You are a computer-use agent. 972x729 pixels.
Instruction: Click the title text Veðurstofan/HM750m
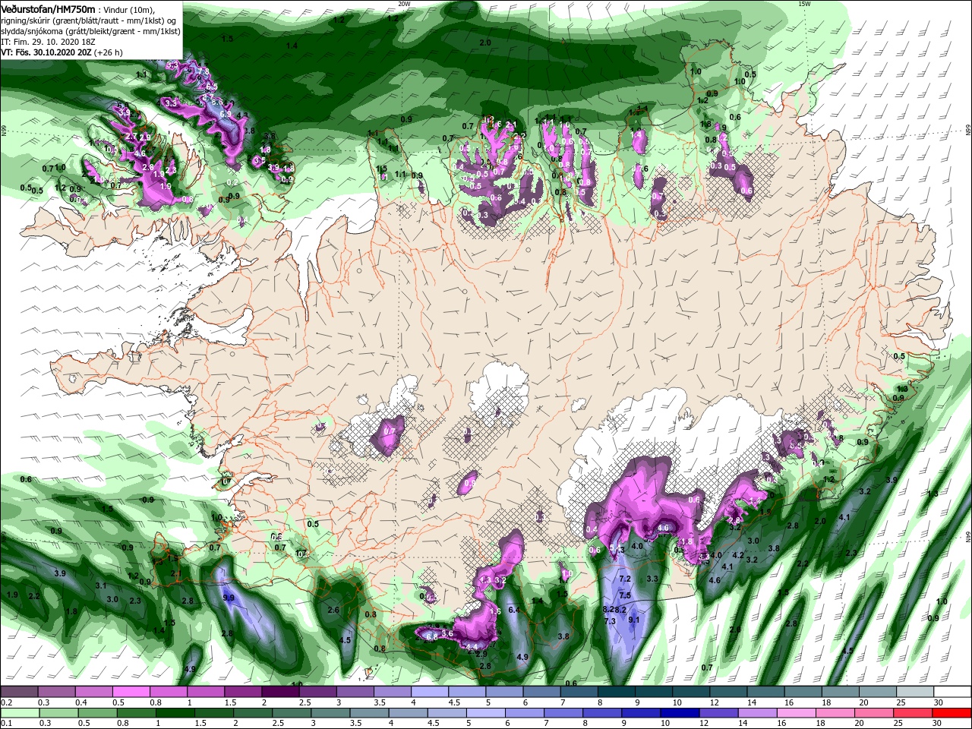48,8
